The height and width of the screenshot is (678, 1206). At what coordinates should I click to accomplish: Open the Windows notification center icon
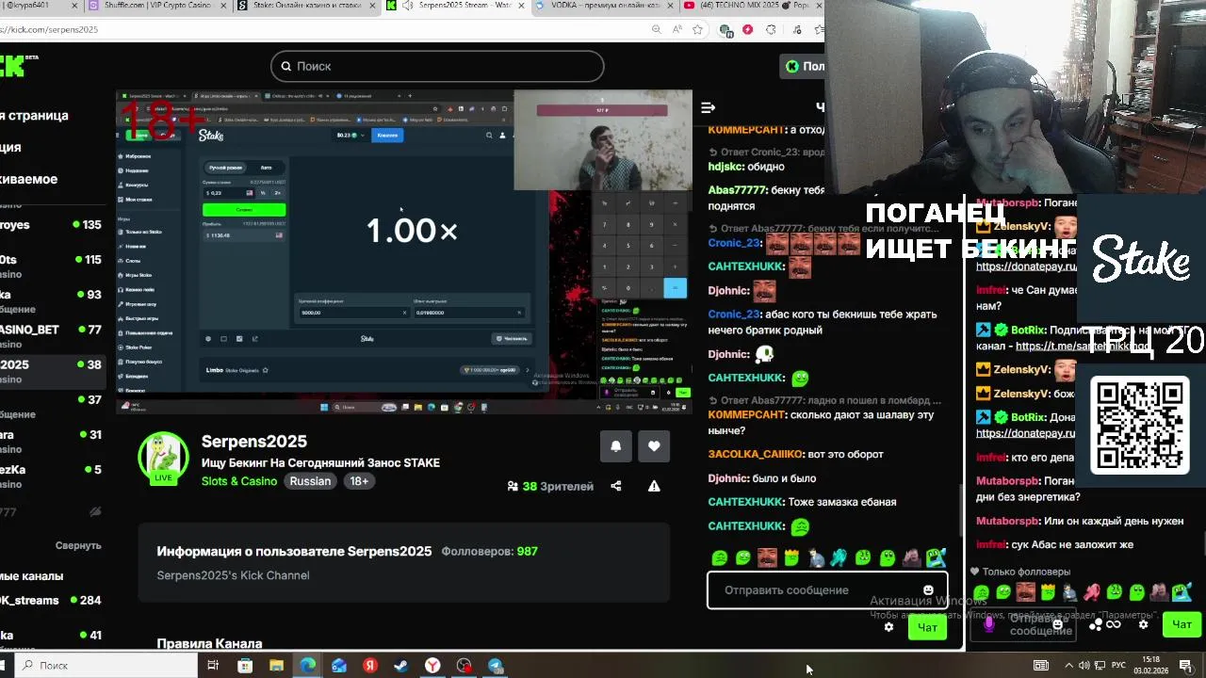(x=1186, y=666)
